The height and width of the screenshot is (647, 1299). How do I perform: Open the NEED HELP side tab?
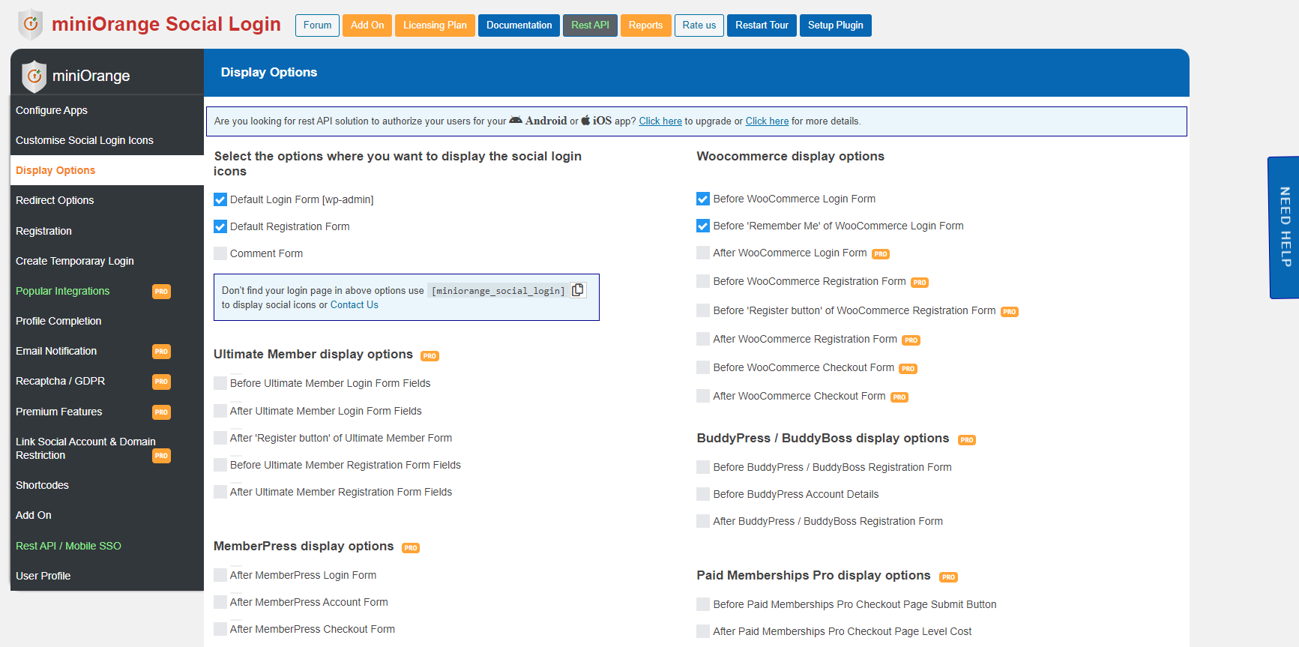coord(1284,227)
